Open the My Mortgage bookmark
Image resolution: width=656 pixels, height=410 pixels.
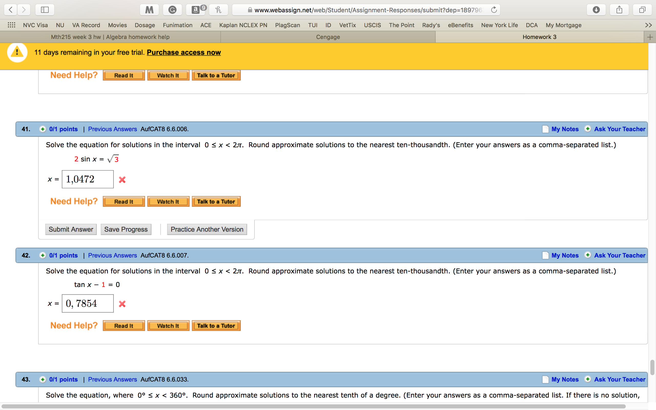pyautogui.click(x=563, y=25)
